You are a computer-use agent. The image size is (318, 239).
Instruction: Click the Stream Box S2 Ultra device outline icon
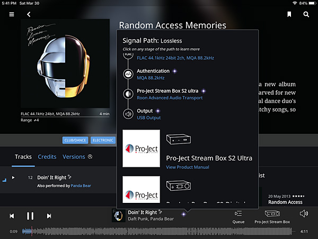click(x=179, y=139)
